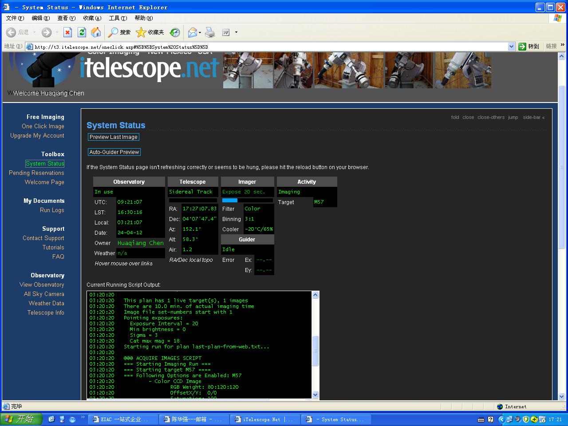This screenshot has height=426, width=568.
Task: Click the script output scroll-down arrow
Action: tap(316, 394)
